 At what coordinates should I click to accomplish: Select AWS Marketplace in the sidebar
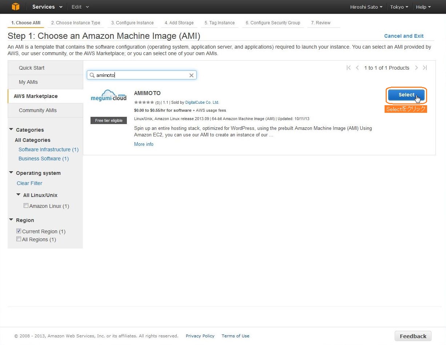click(x=45, y=96)
